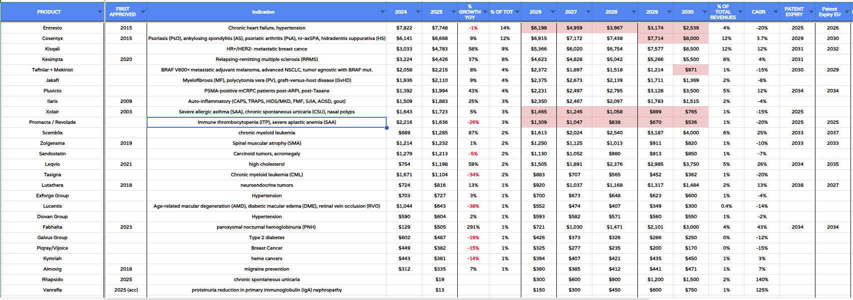Open the CAGR column filter icon
This screenshot has width=853, height=300.
(775, 12)
